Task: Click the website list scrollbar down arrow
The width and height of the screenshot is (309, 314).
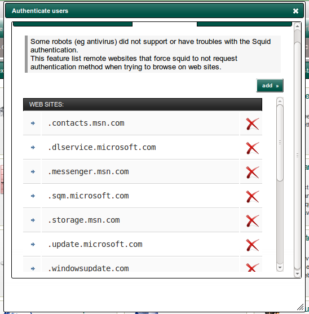Action: 280,268
